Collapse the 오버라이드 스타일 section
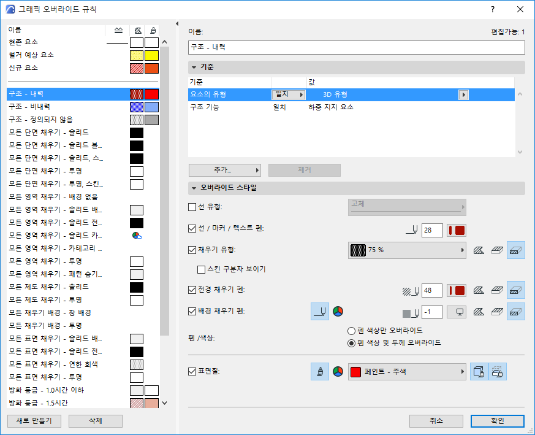The height and width of the screenshot is (435, 535). tap(194, 188)
